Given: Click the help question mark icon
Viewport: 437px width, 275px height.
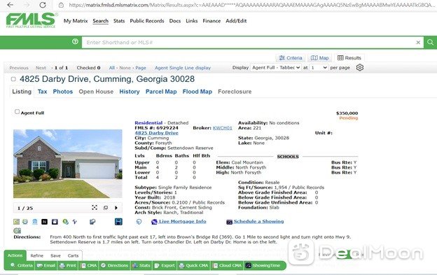Looking at the screenshot, I should click(x=75, y=41).
